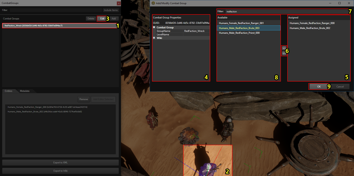The image size is (354, 176).
Task: Click the << arrow to unassign an entity
Action: point(283,53)
